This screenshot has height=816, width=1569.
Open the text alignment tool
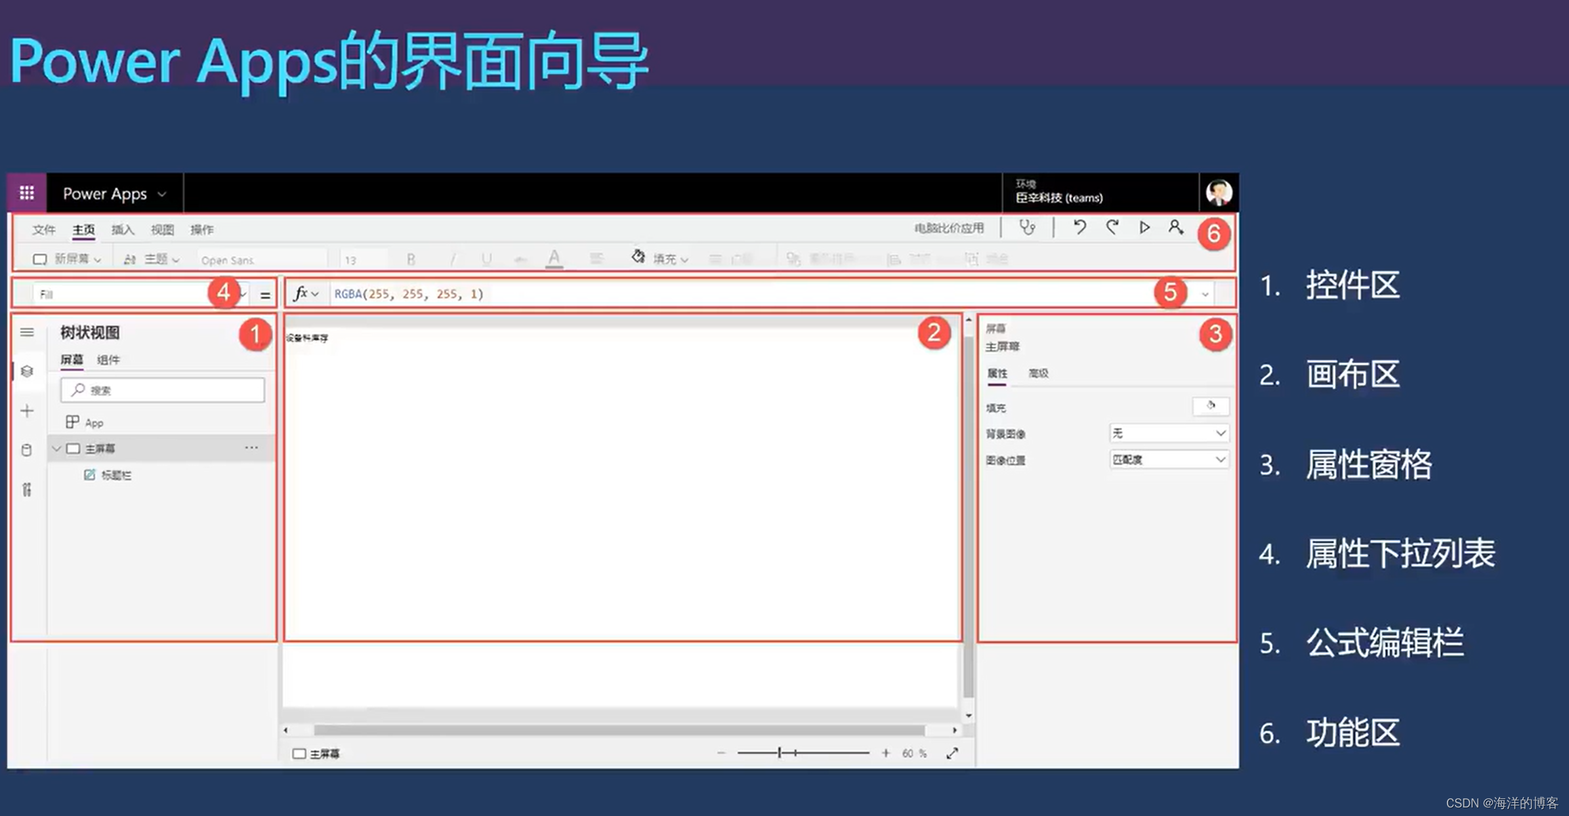(596, 259)
